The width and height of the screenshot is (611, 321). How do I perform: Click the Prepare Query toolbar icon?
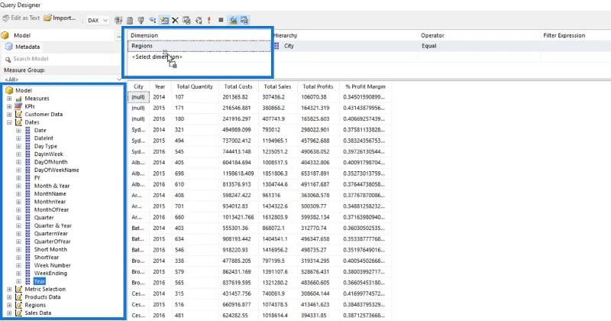pyautogui.click(x=199, y=21)
